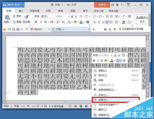This screenshot has height=119, width=154.
Task: Apply superscript formatting
Action: [x=58, y=22]
